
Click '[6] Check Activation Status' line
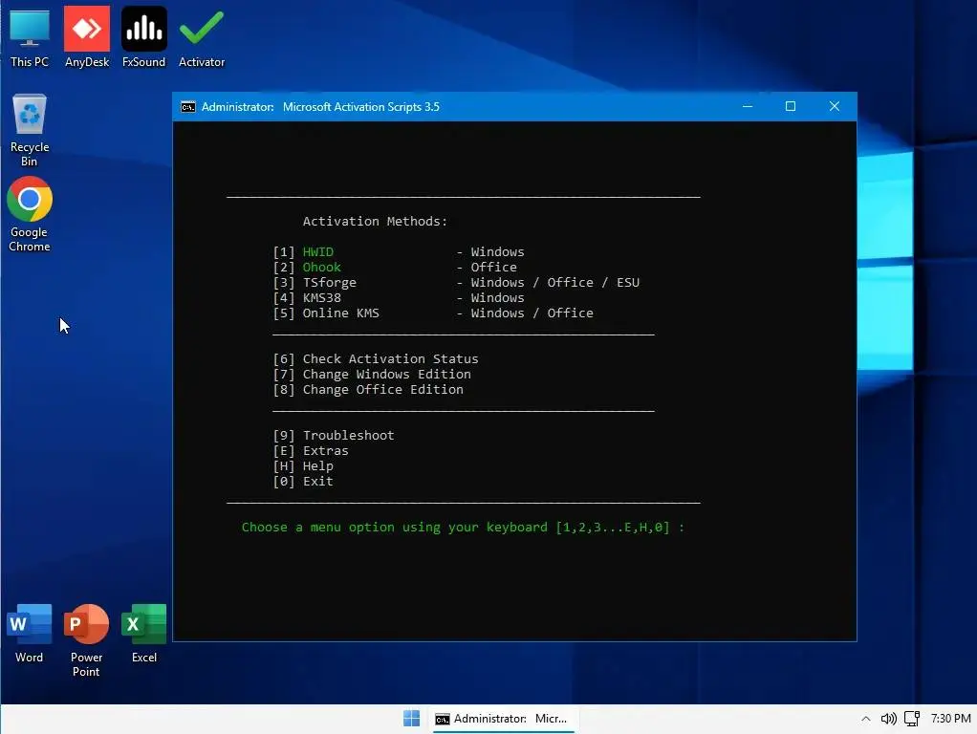click(x=376, y=359)
